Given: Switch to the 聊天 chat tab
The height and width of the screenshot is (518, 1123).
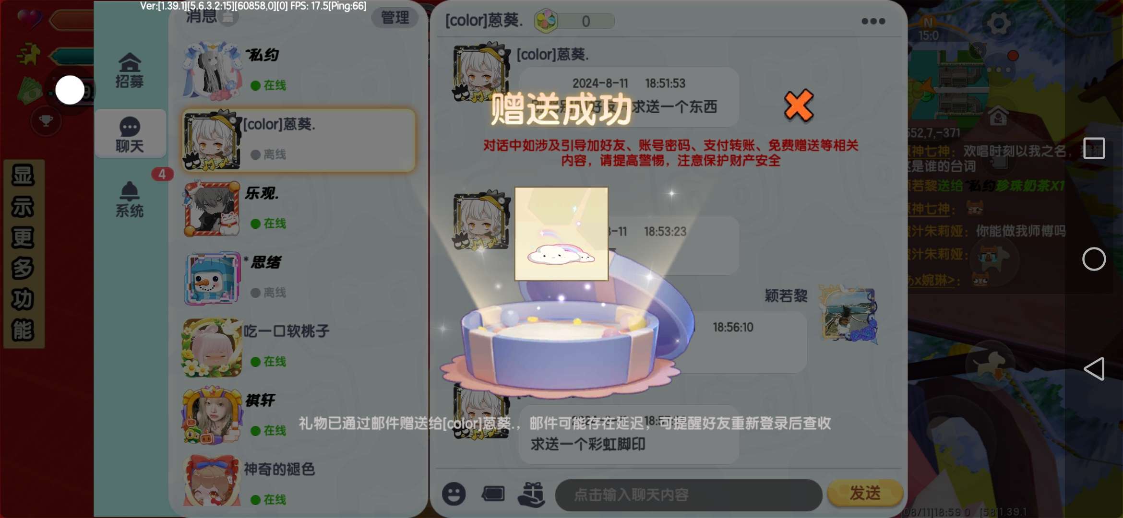Looking at the screenshot, I should pyautogui.click(x=130, y=134).
